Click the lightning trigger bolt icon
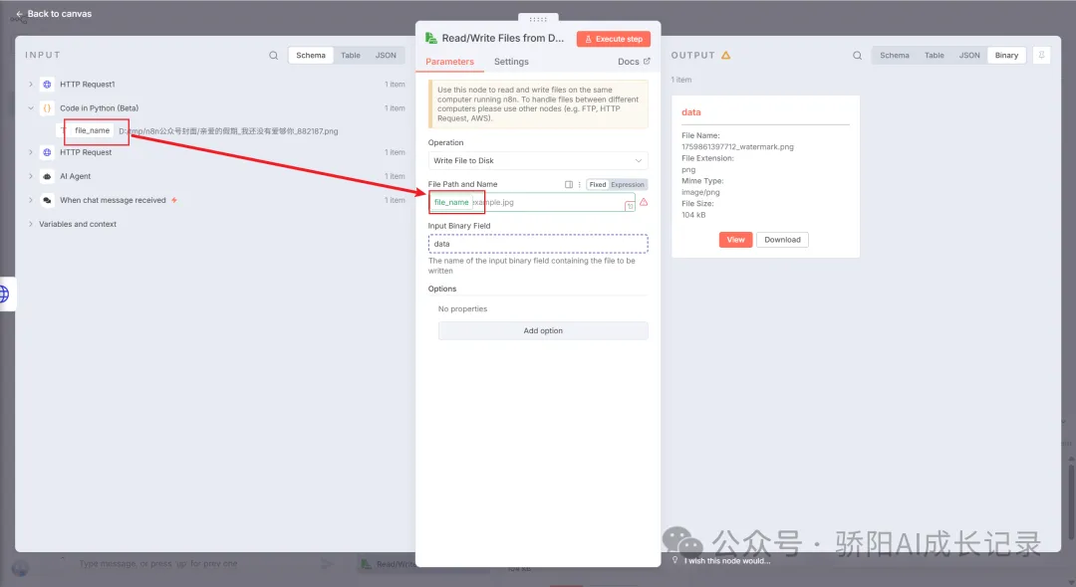 [174, 200]
